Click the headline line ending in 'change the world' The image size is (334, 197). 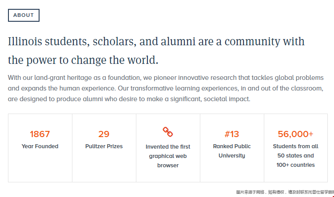(83, 60)
